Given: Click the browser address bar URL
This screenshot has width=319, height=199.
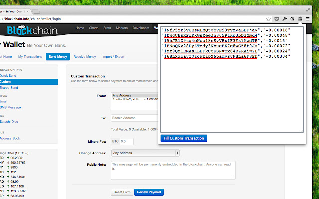Looking at the screenshot, I should 30,19.
